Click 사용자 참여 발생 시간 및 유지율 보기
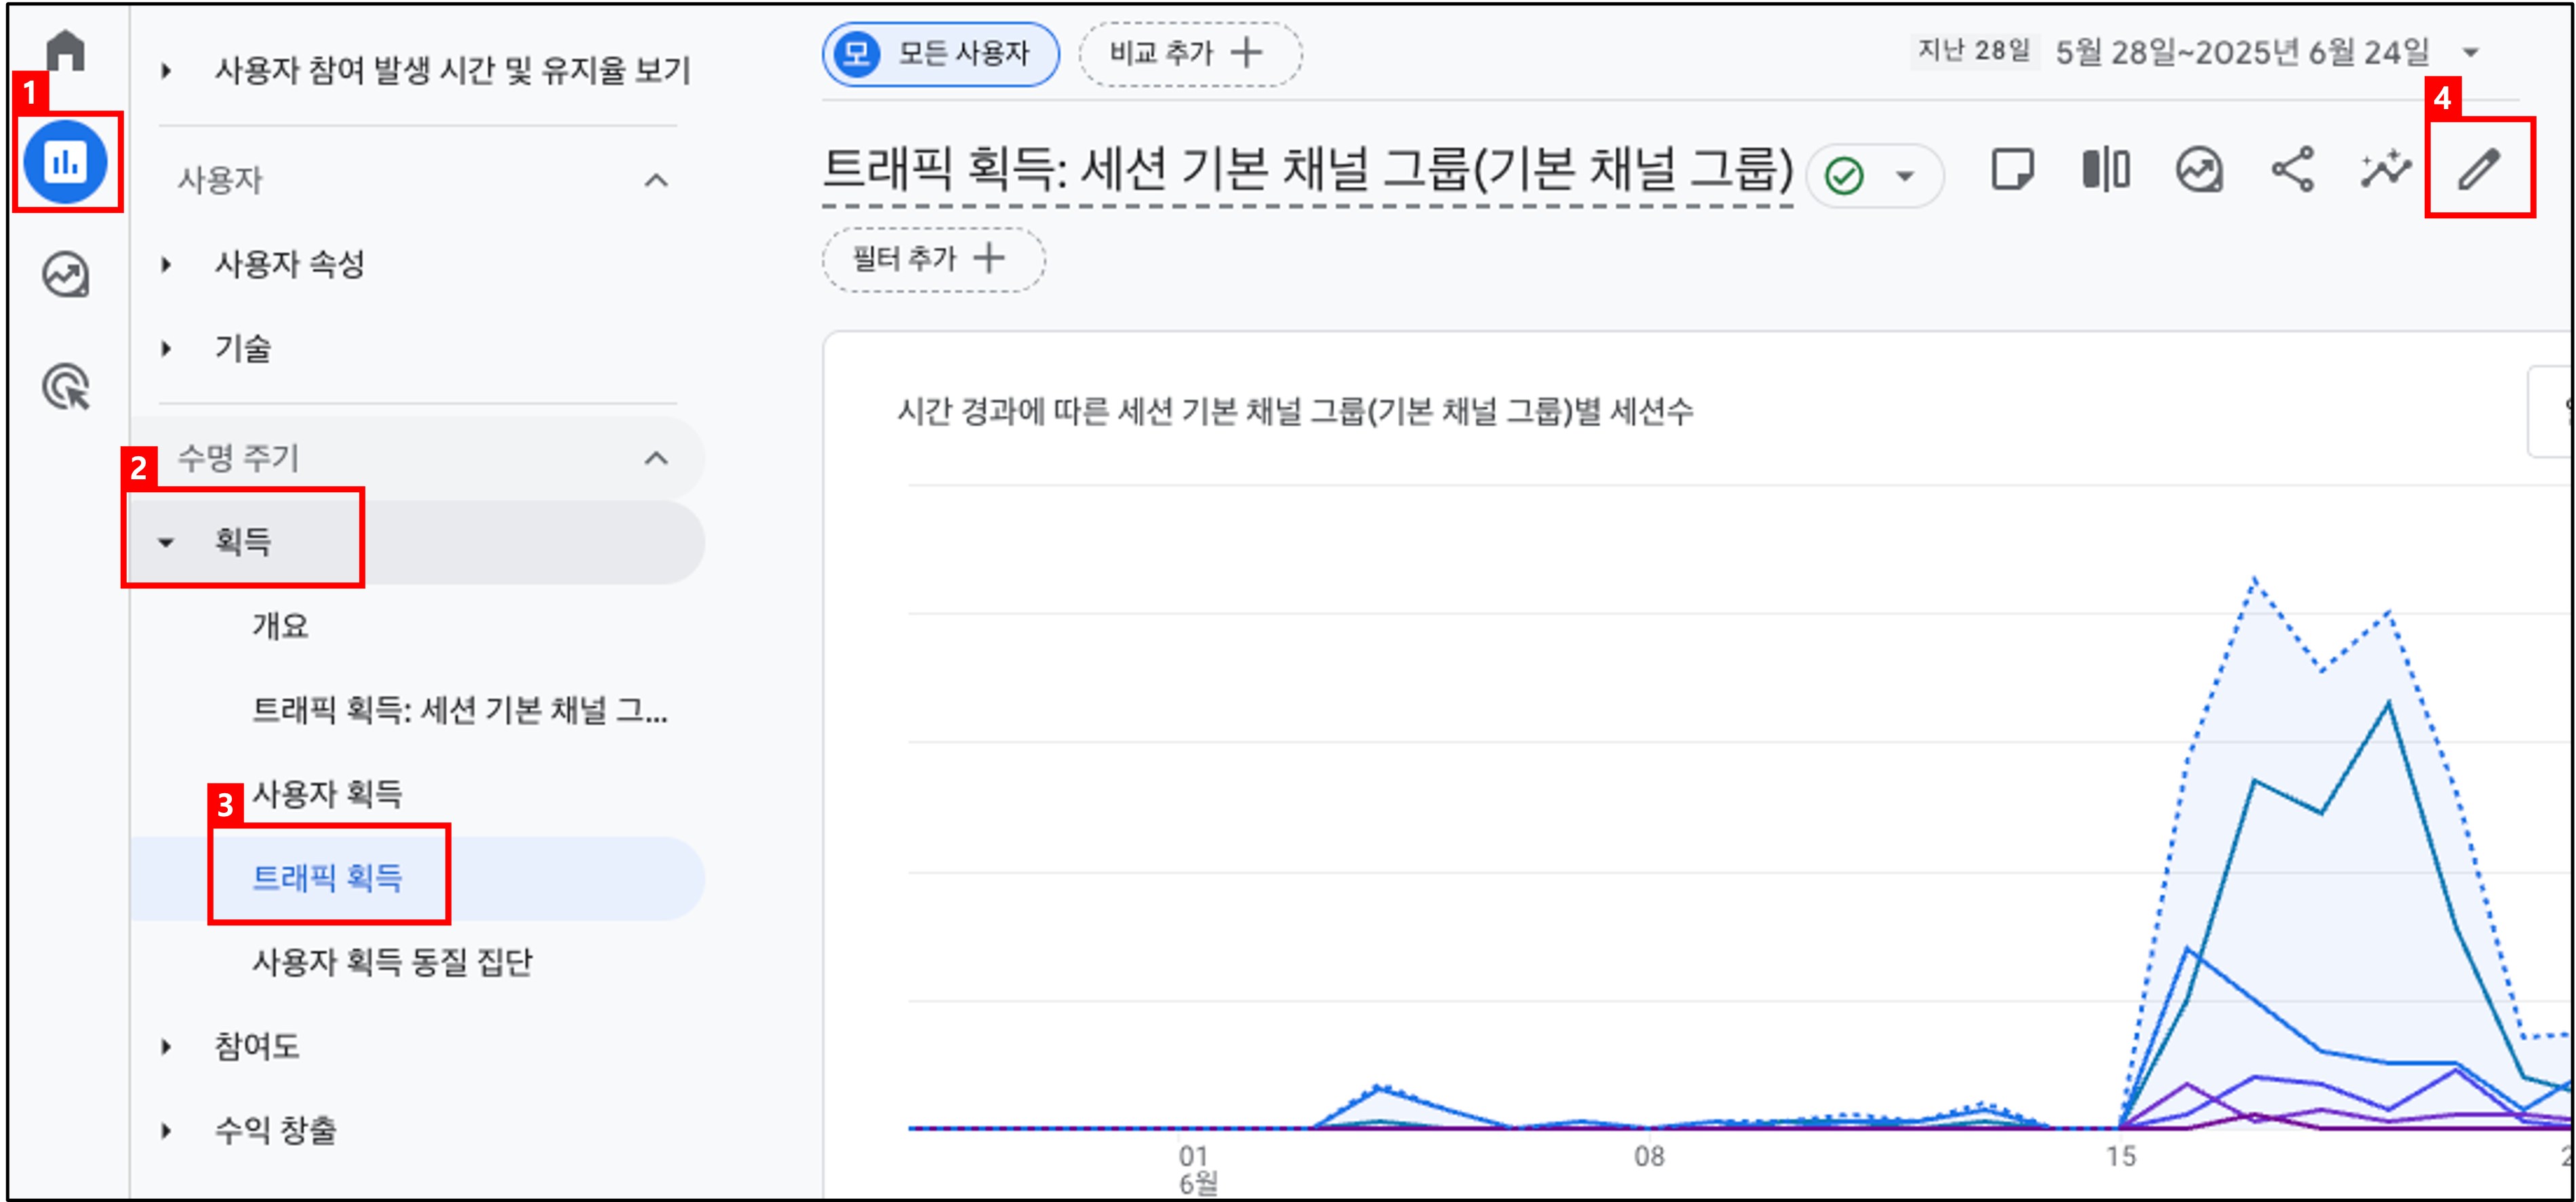 pos(452,70)
